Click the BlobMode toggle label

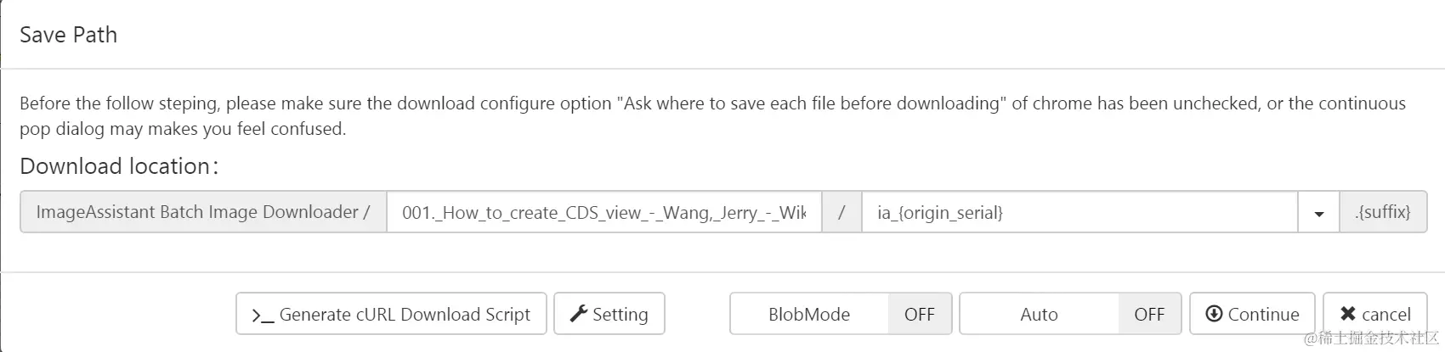point(808,315)
